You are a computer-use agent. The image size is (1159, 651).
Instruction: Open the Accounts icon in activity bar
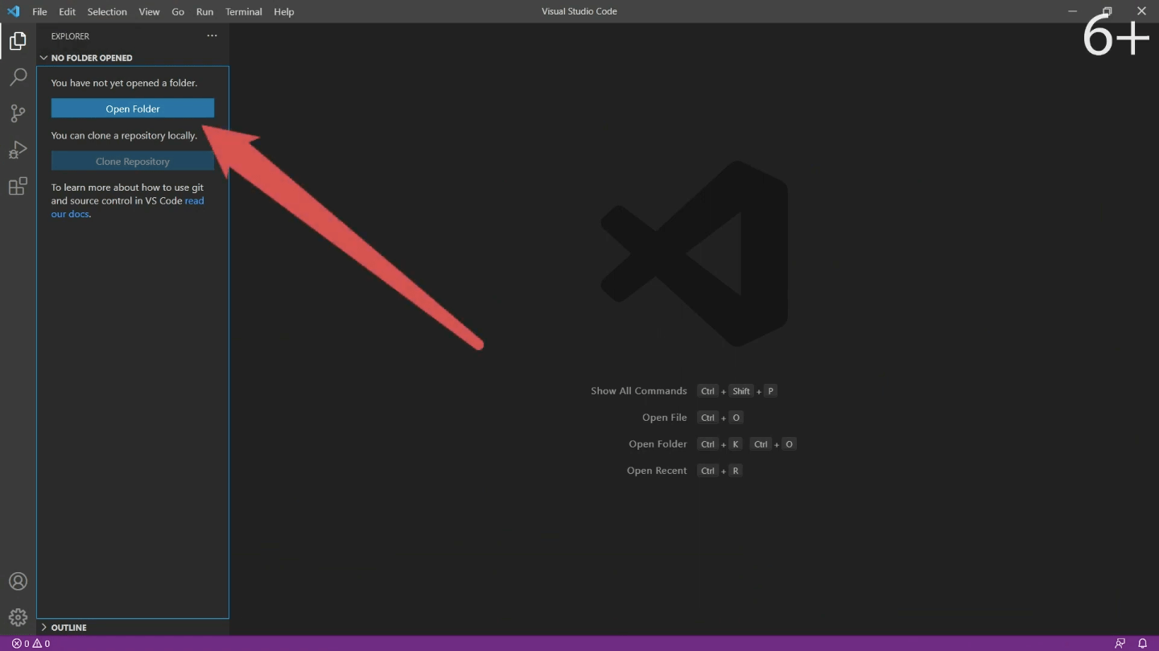pos(18,582)
